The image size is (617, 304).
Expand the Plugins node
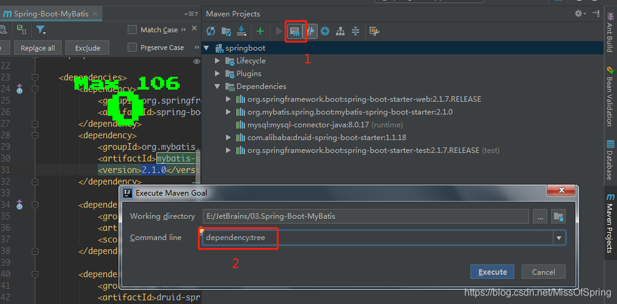(217, 73)
